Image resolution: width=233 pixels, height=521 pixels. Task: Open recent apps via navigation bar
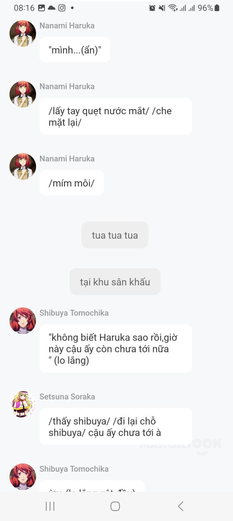[50, 506]
